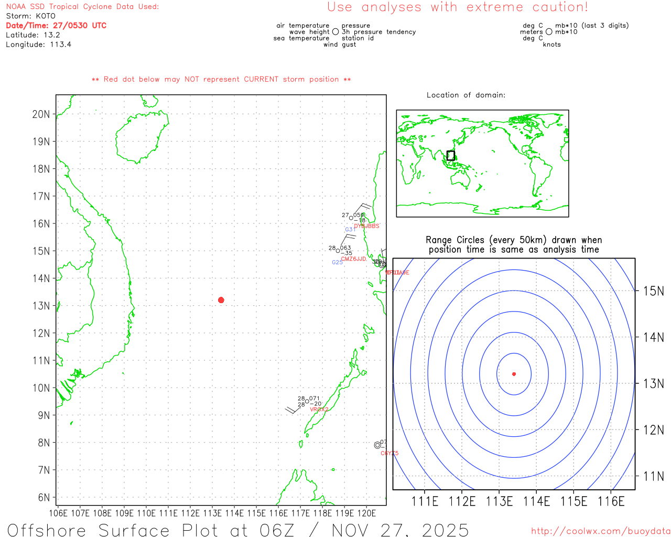
Task: Click the 15N label on range circles plot
Action: point(654,291)
